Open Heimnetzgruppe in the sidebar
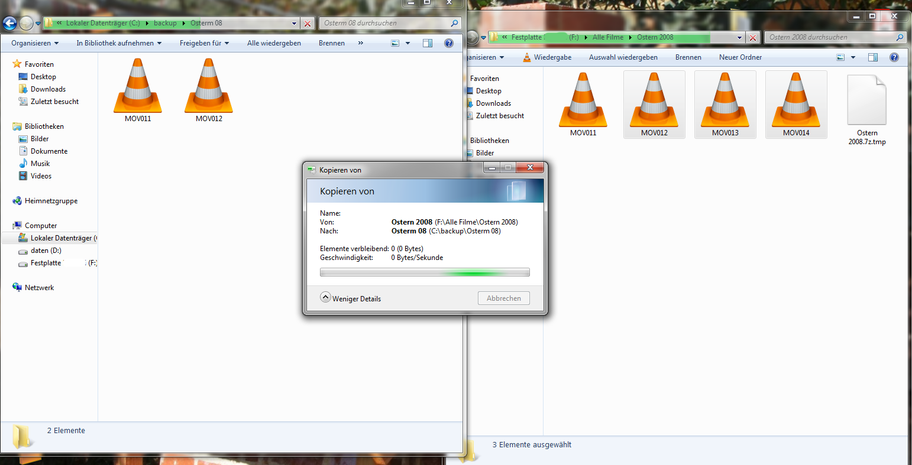Image resolution: width=912 pixels, height=465 pixels. pos(51,201)
